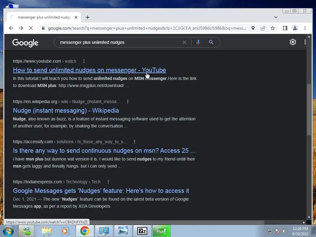316x237 pixels.
Task: Open the Chrome three-dot menu
Action: [305, 28]
